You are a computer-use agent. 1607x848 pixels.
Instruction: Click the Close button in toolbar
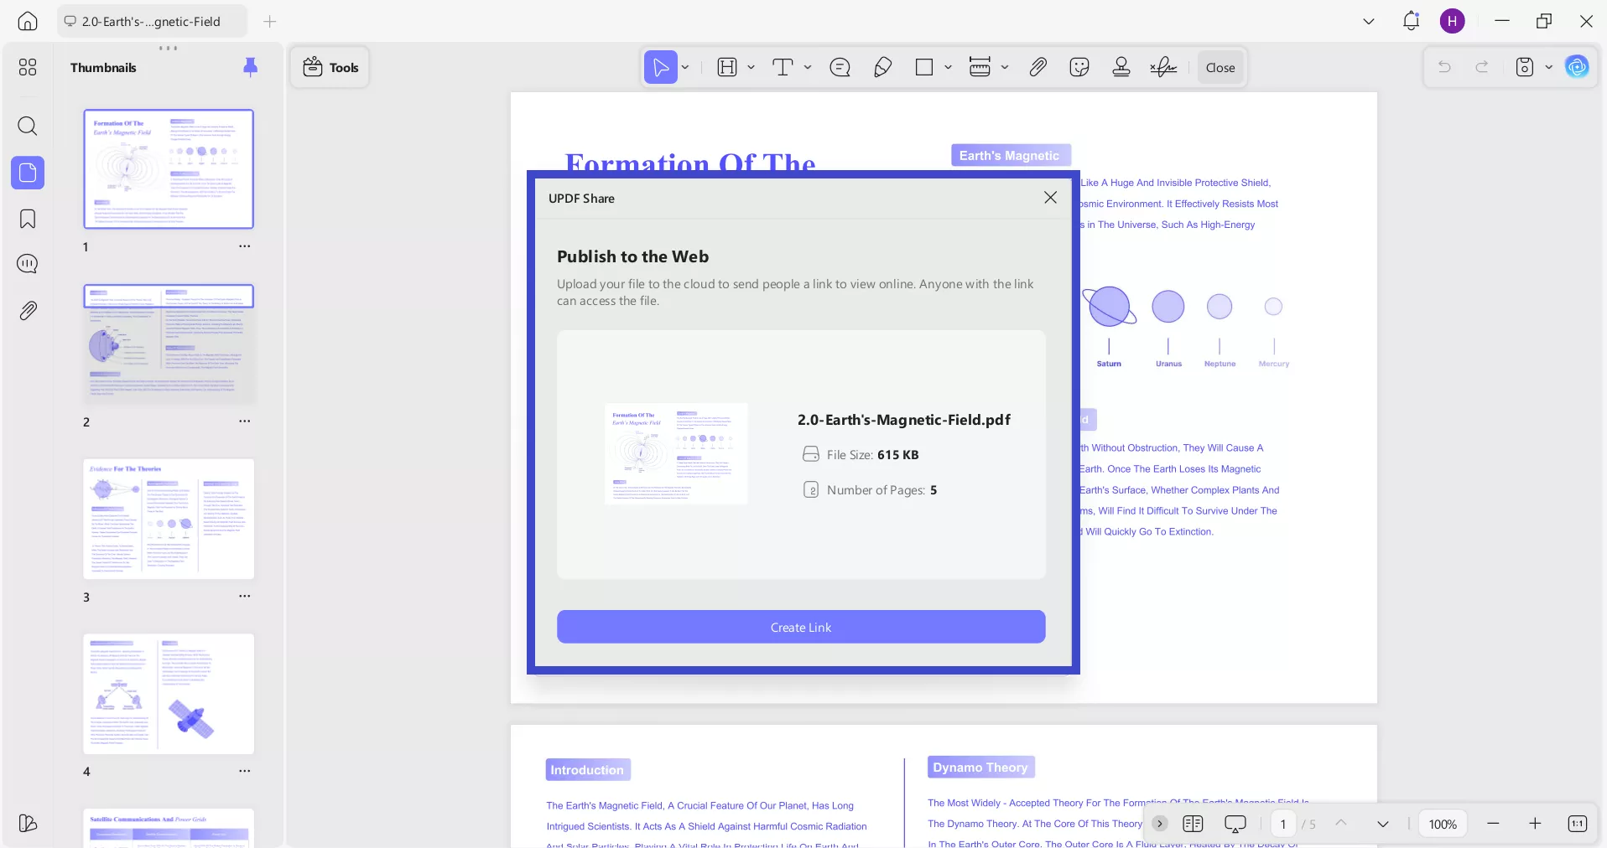click(x=1220, y=67)
